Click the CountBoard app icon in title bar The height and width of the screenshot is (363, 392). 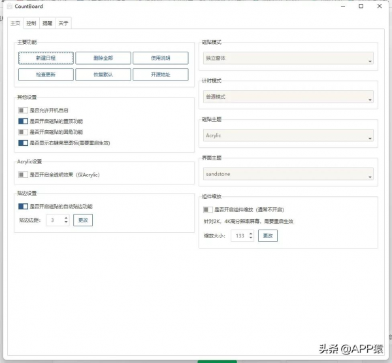click(x=9, y=7)
